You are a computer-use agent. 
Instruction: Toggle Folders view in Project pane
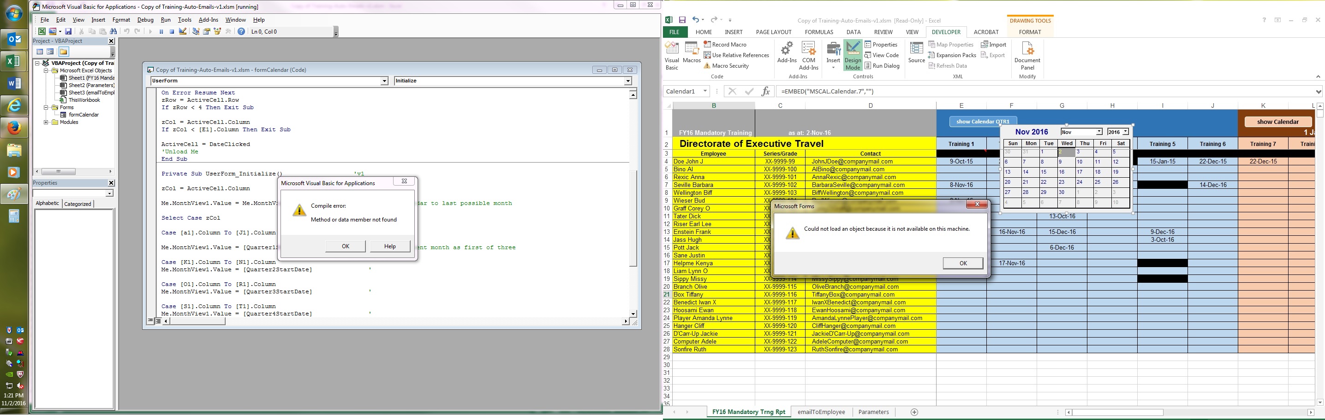point(63,52)
